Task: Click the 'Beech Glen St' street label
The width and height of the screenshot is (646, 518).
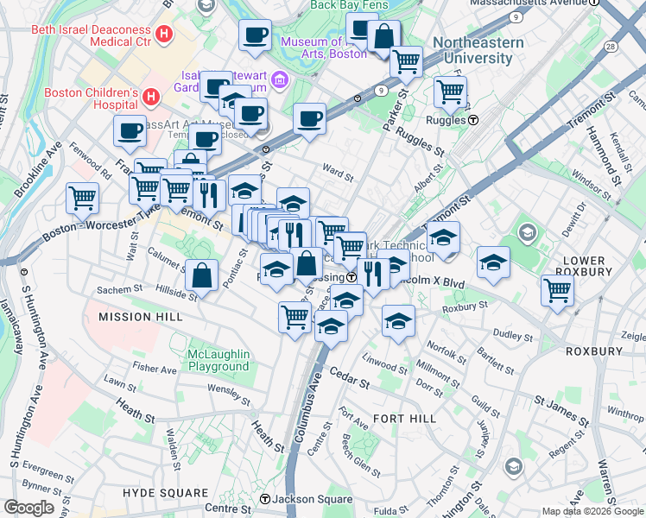Action: [361, 456]
